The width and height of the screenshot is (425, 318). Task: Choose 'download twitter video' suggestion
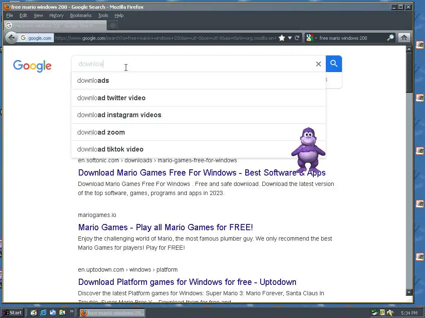[x=198, y=98]
